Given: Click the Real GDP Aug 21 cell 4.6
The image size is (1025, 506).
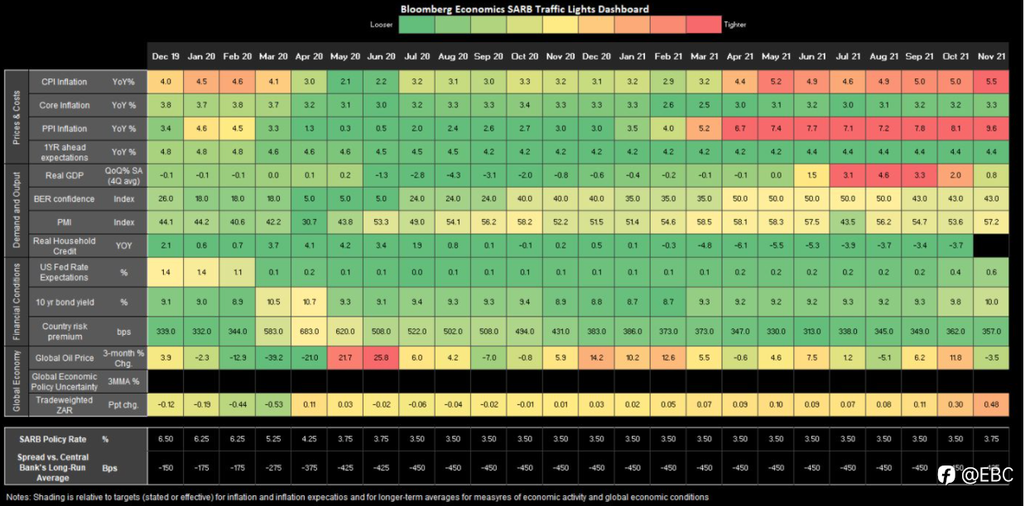Looking at the screenshot, I should click(883, 174).
